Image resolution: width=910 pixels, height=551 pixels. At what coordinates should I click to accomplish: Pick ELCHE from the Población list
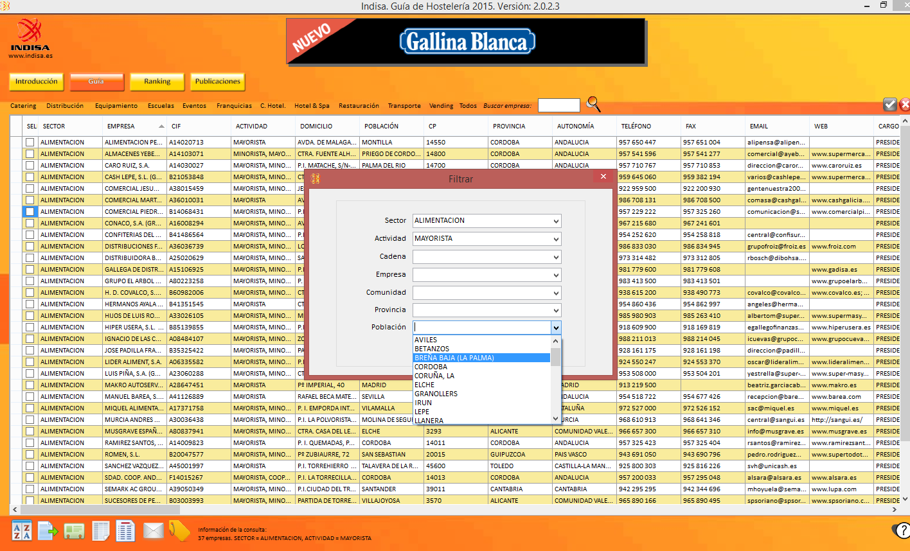tap(481, 385)
